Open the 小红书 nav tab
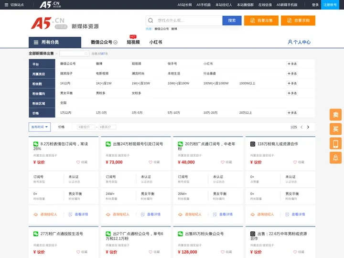344x258 pixels. click(x=156, y=42)
